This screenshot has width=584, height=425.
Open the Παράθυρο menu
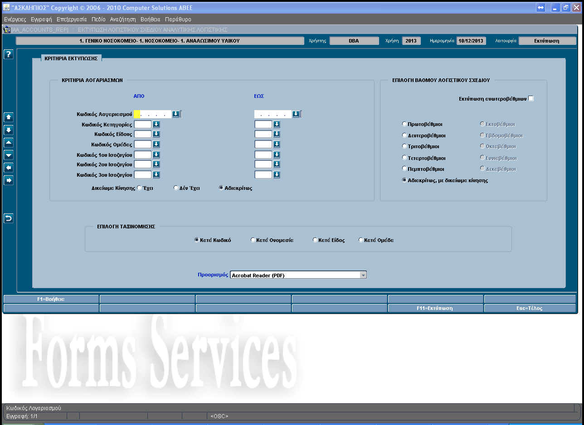(x=178, y=19)
